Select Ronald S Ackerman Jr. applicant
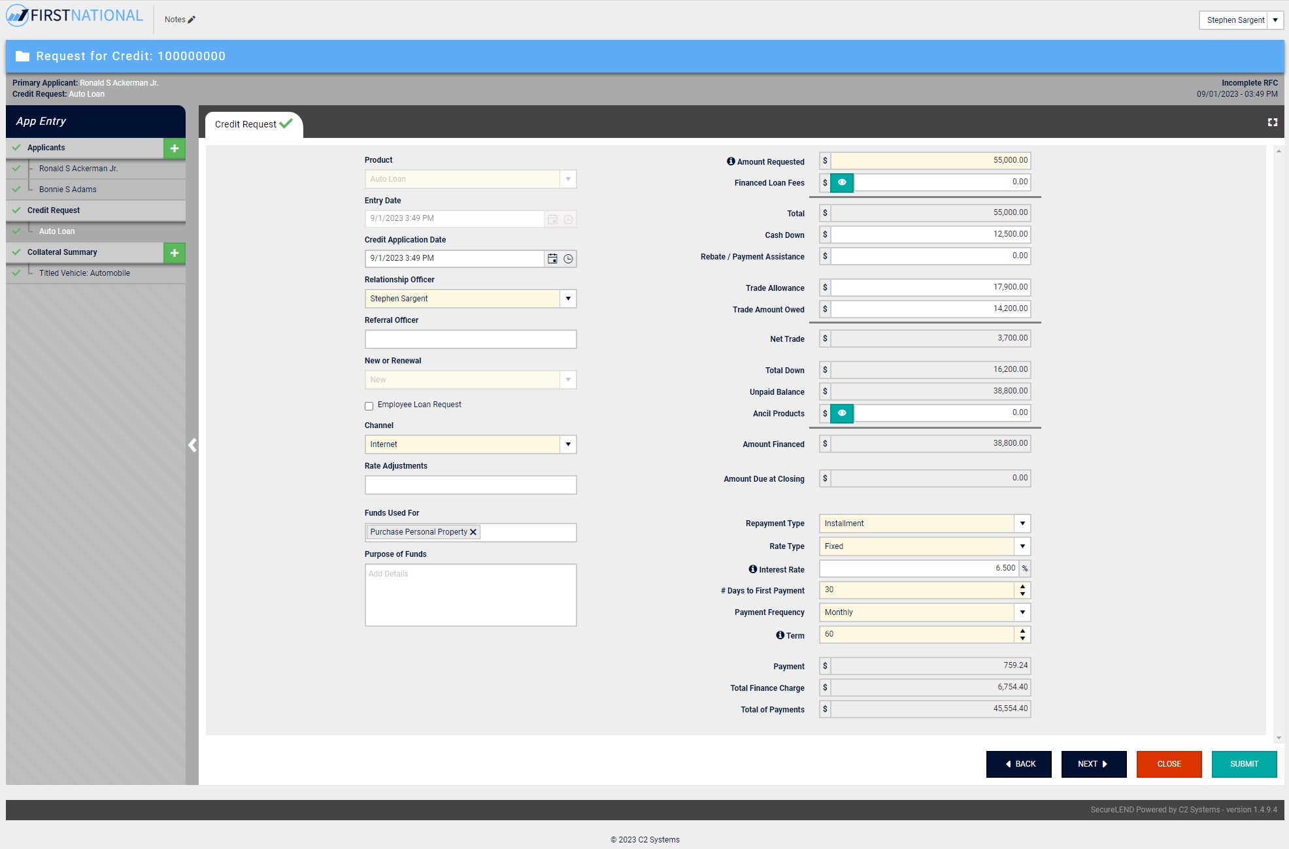The width and height of the screenshot is (1289, 849). point(96,169)
